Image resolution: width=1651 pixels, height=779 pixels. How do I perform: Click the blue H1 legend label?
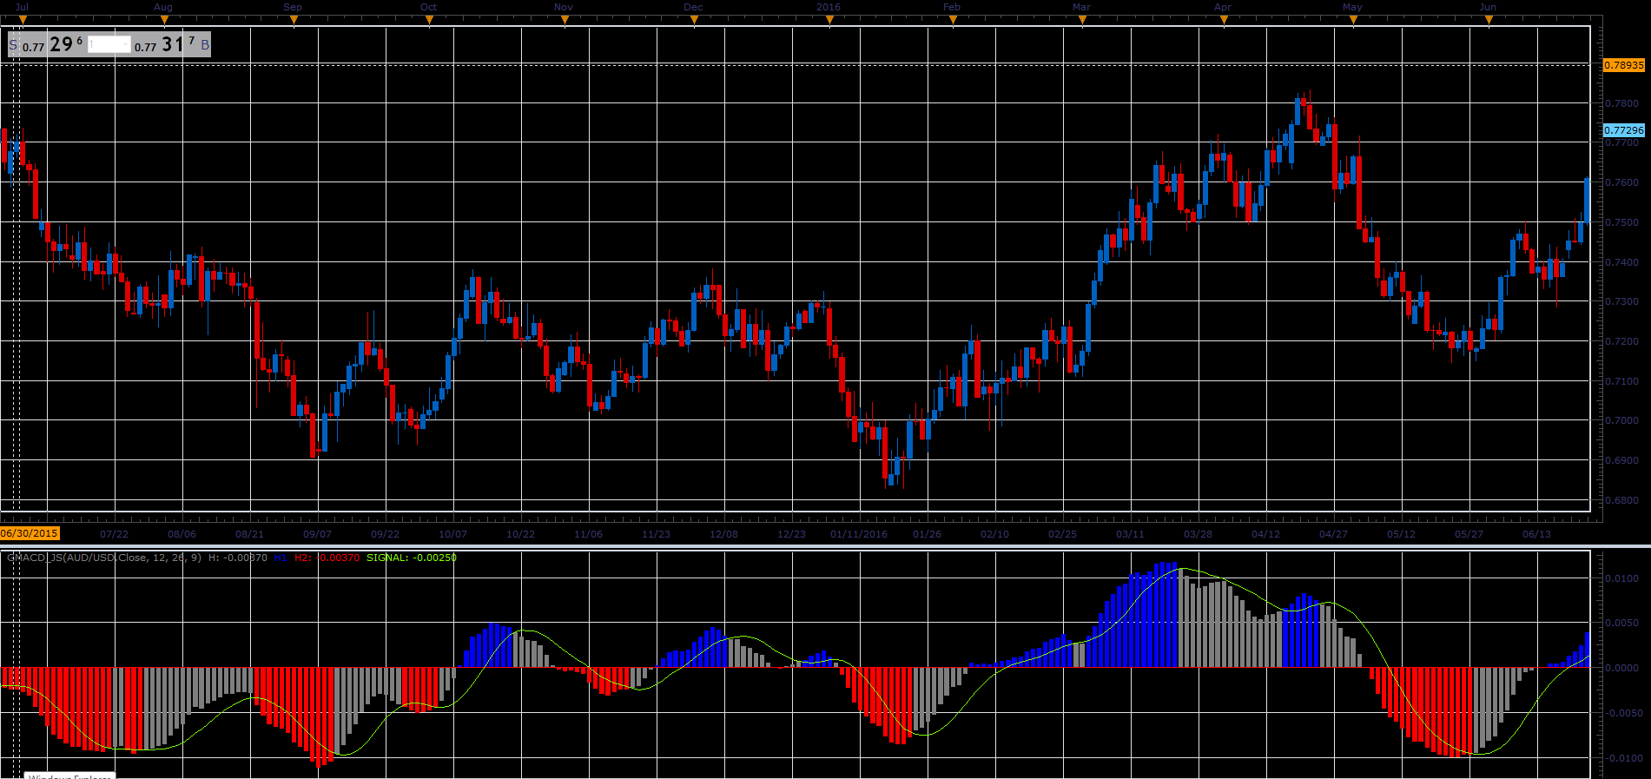(x=280, y=558)
